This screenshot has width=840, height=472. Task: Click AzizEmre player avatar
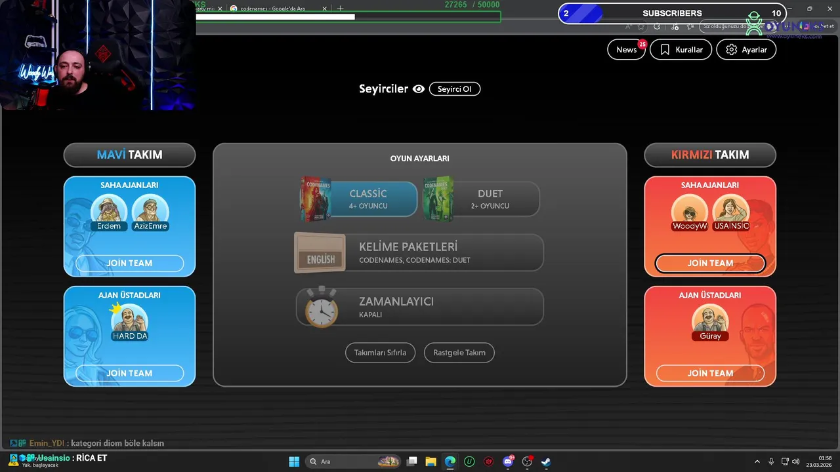(x=150, y=212)
